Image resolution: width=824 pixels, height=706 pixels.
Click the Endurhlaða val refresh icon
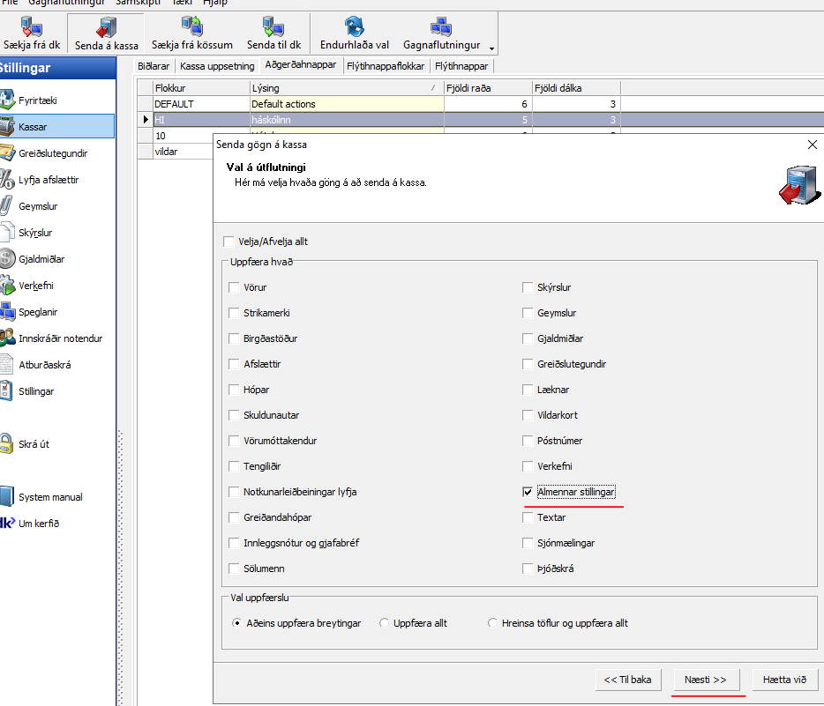[355, 27]
